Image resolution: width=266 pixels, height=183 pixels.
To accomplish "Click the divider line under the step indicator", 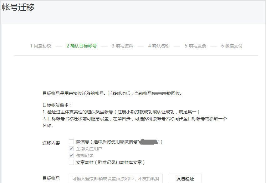I will 133,55.
